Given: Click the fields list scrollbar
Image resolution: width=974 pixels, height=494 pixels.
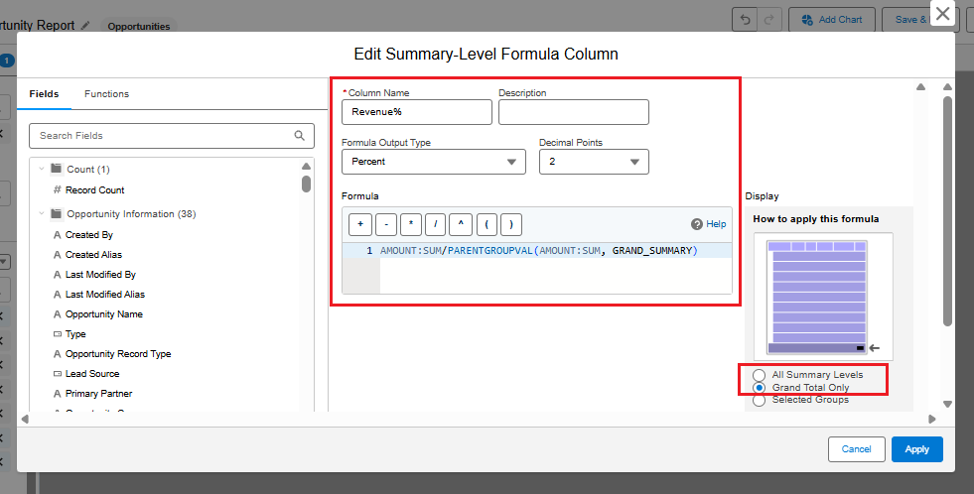Looking at the screenshot, I should tap(307, 184).
